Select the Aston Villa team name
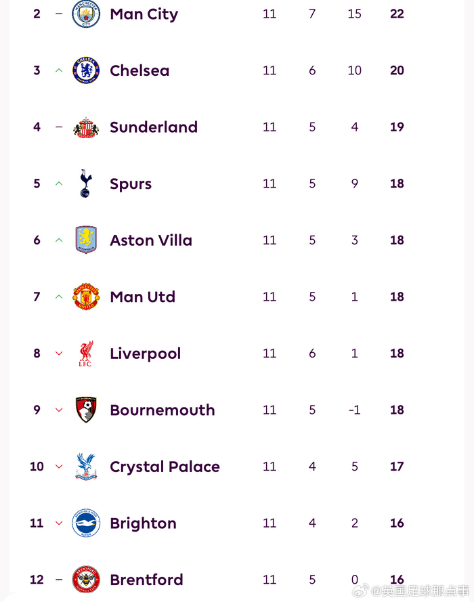The height and width of the screenshot is (602, 474). pyautogui.click(x=151, y=240)
